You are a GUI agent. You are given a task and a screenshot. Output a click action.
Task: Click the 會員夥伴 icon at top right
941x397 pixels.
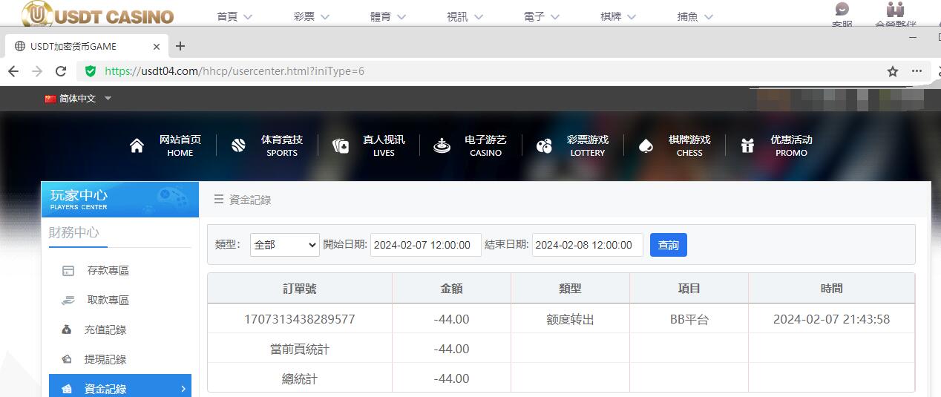click(896, 10)
